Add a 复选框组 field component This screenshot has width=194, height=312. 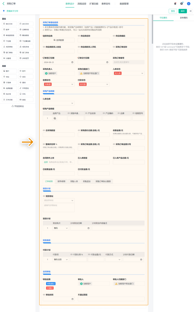(x=26, y=35)
